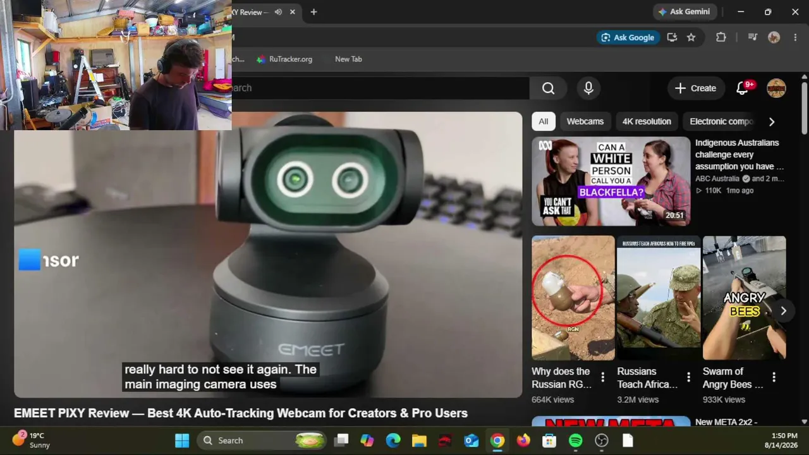Screen dimensions: 809x455
Task: Open the Chrome three-dot menu
Action: pyautogui.click(x=795, y=37)
